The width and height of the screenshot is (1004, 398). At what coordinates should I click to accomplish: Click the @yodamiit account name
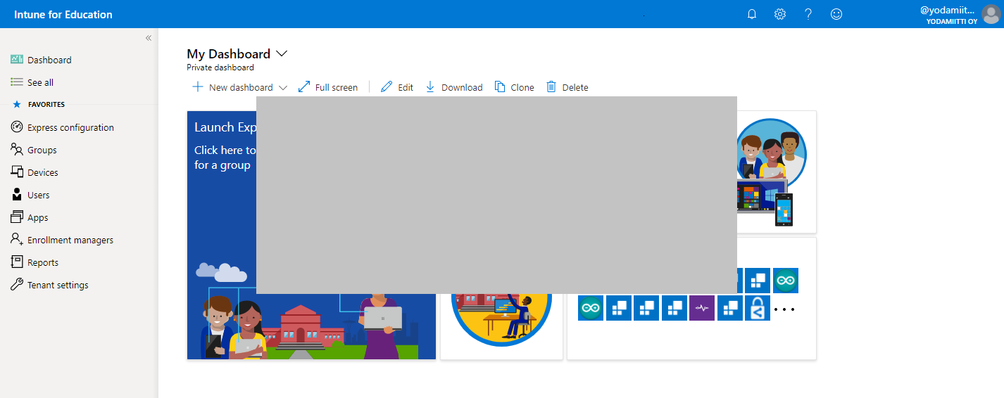click(948, 10)
